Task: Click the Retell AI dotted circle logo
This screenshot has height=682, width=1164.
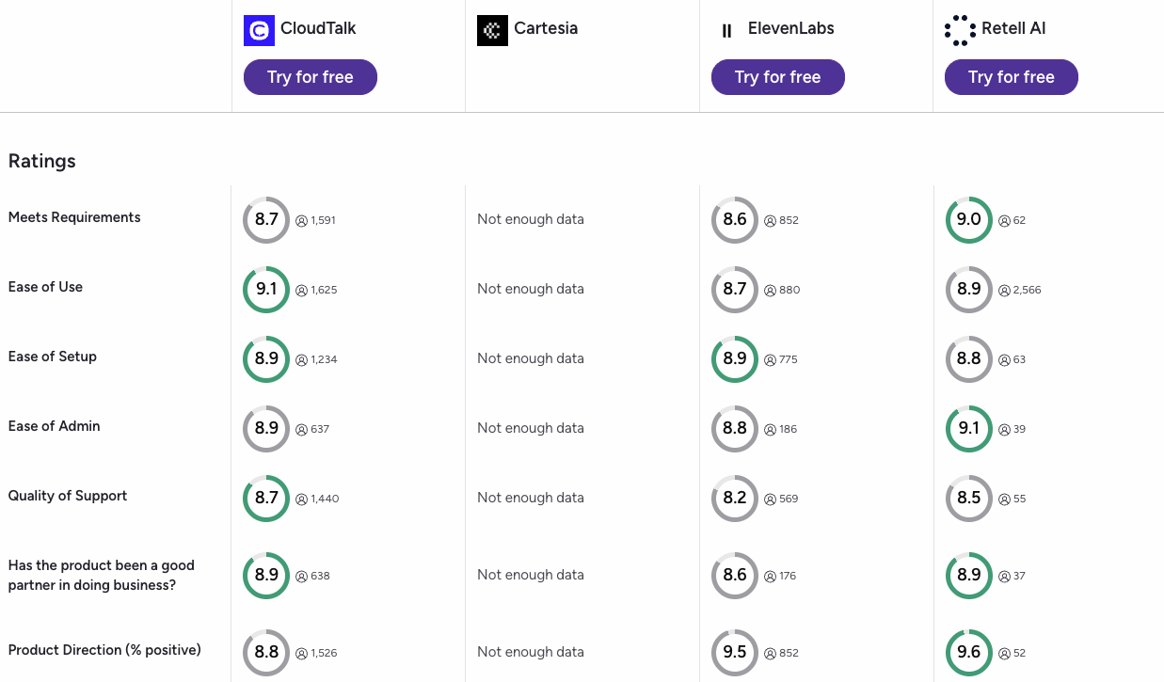Action: pos(960,30)
